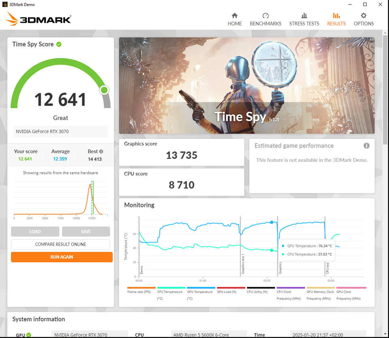Click the 3DMark logo
389x338 pixels.
point(38,19)
